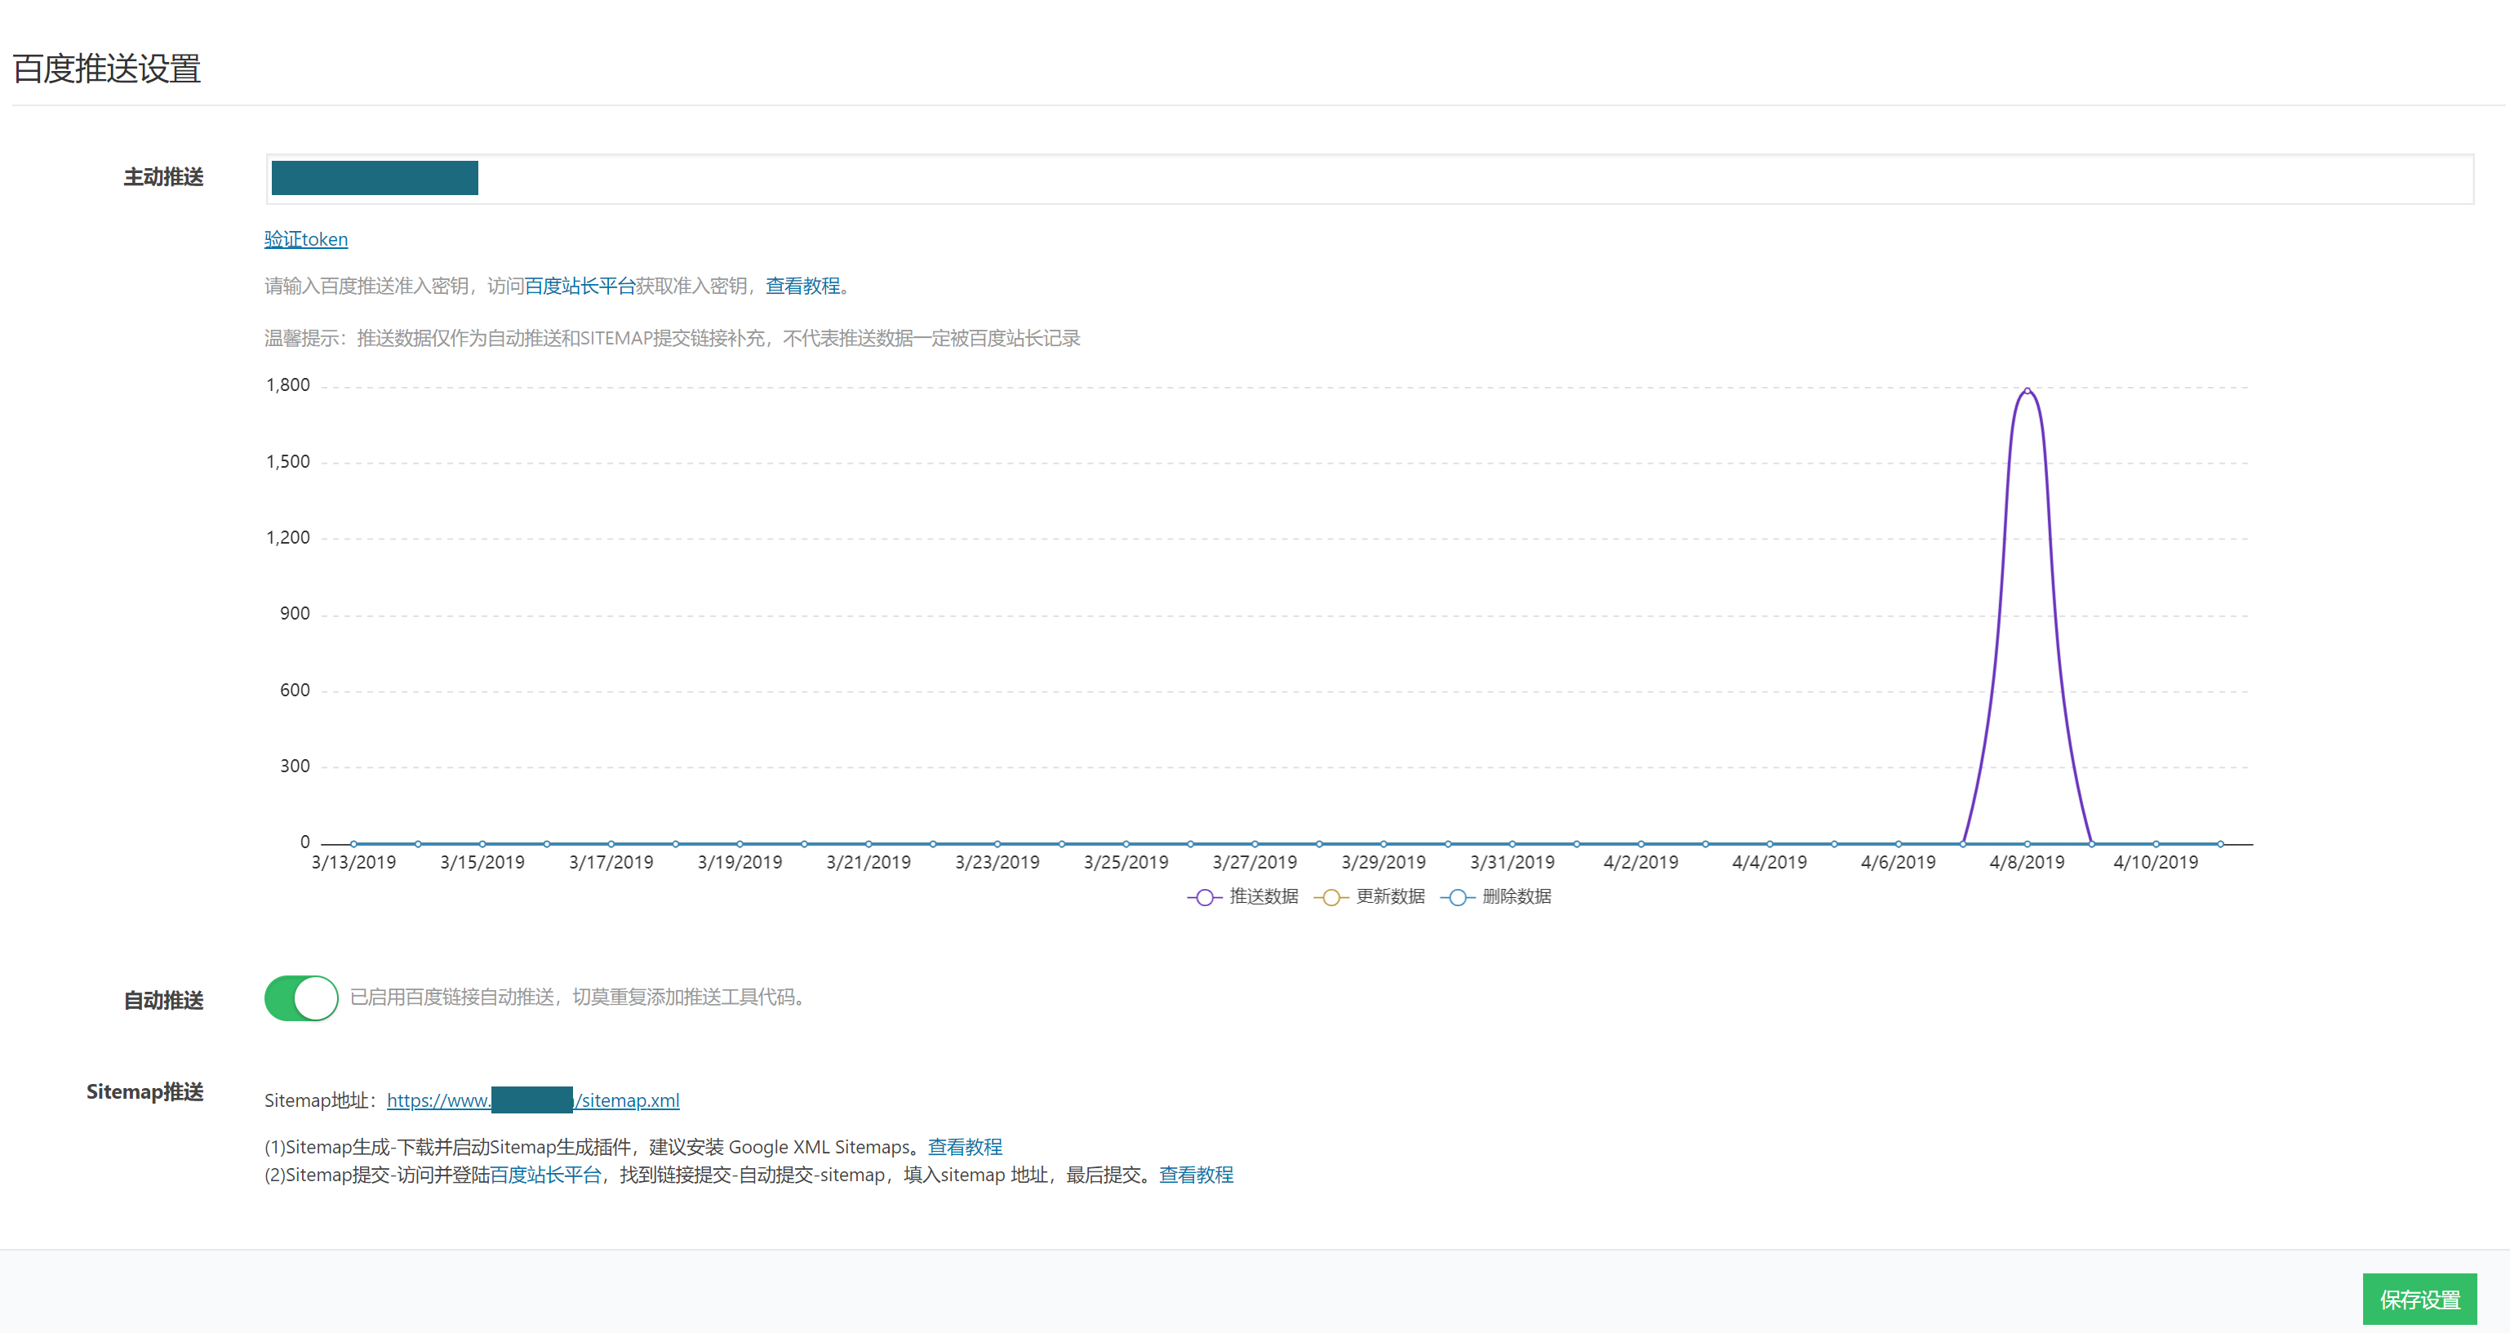The width and height of the screenshot is (2510, 1333).
Task: Click the 删除数据 legend marker icon
Action: point(1457,897)
